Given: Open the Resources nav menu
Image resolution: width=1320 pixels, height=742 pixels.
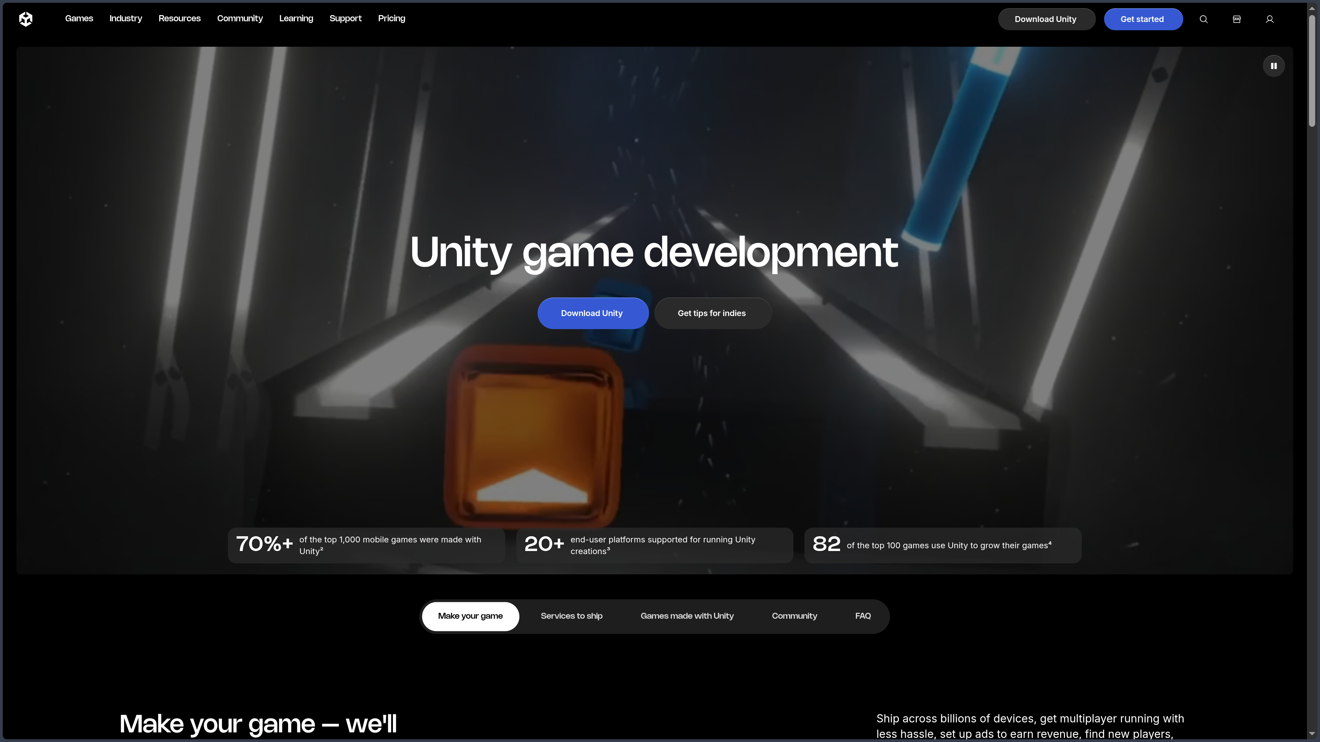Looking at the screenshot, I should pyautogui.click(x=179, y=19).
